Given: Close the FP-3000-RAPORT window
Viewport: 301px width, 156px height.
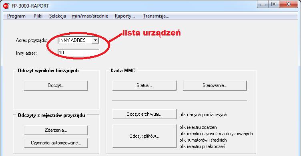Looking at the screenshot, I should [289, 4].
